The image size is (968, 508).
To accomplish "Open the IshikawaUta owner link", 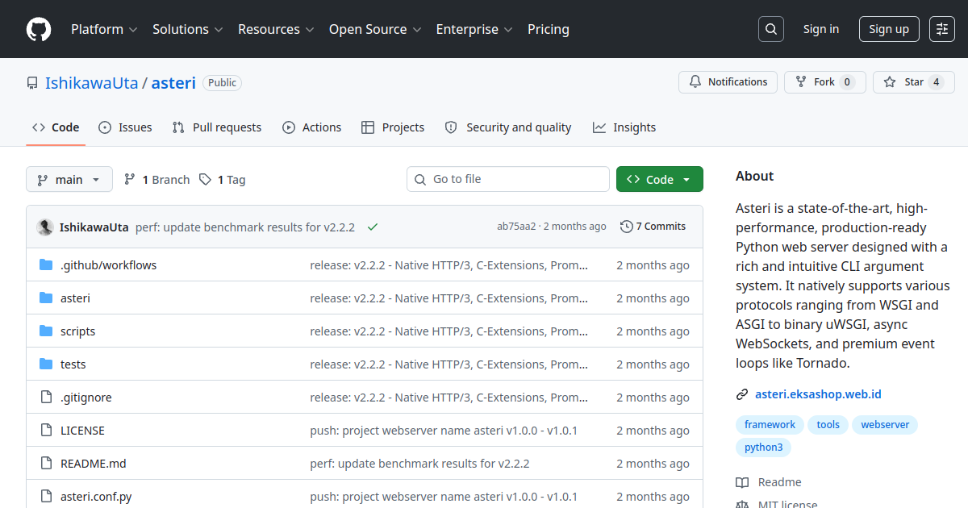I will 92,82.
